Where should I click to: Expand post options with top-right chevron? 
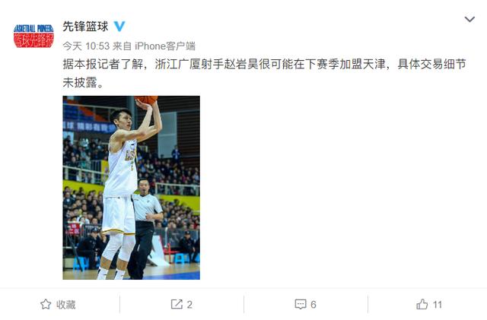pyautogui.click(x=469, y=20)
